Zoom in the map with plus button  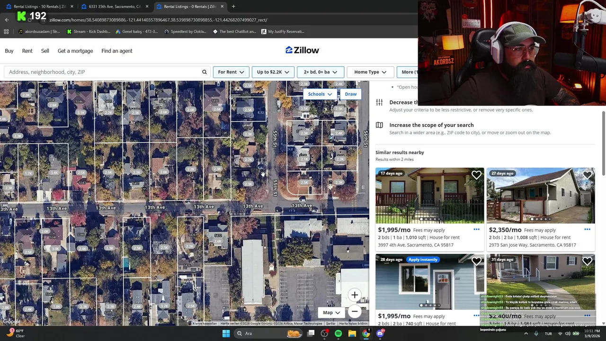[x=355, y=295]
